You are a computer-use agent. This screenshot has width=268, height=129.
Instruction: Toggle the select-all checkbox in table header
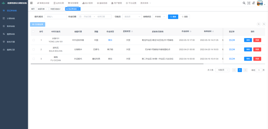pyautogui.click(x=33, y=31)
